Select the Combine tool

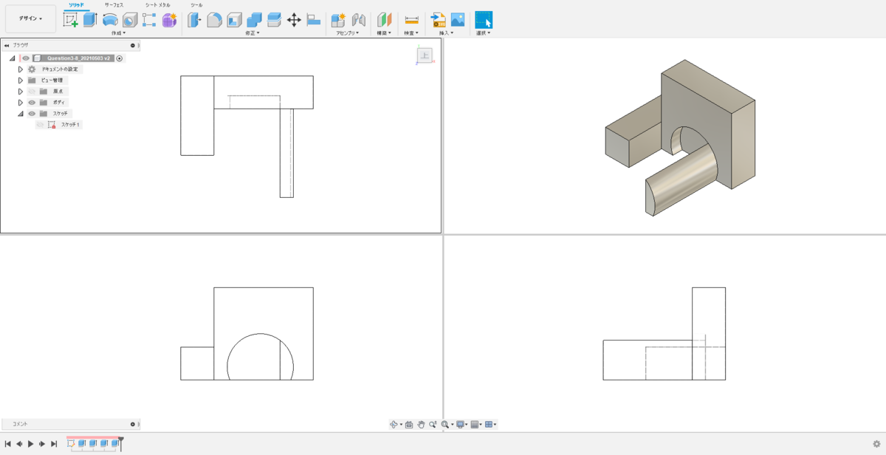point(254,20)
